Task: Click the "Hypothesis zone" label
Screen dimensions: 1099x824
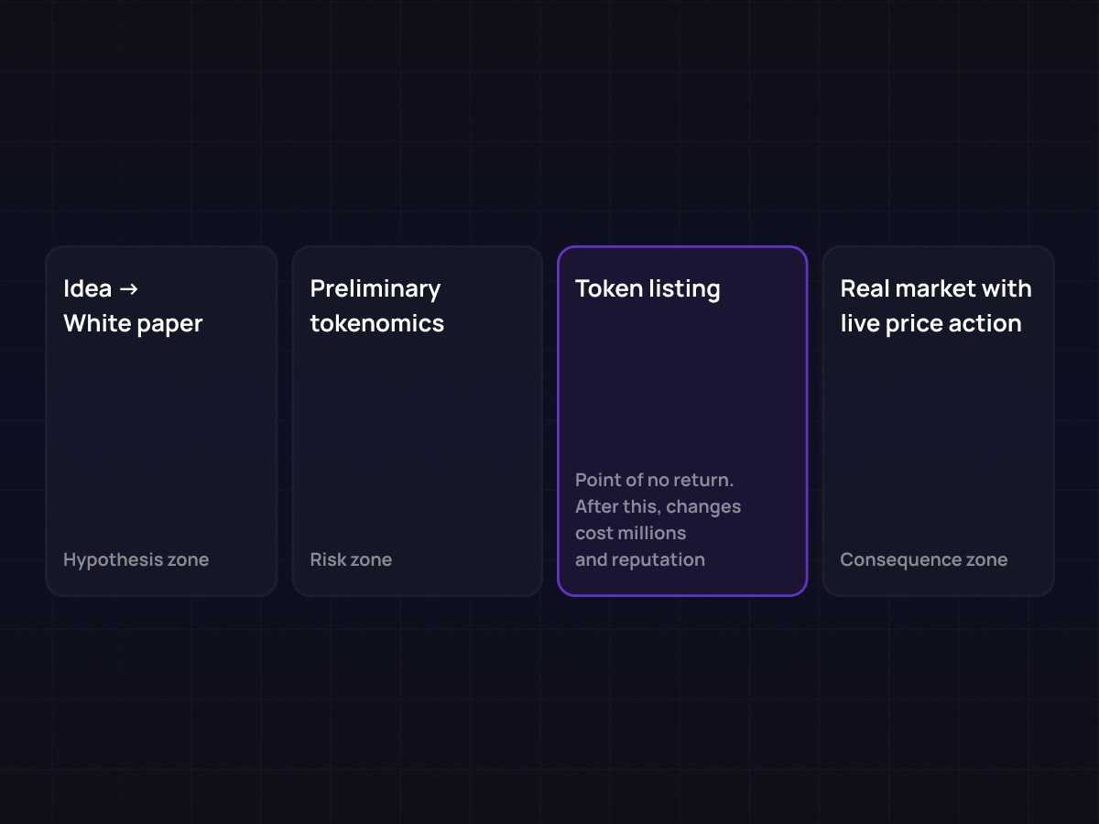Action: (x=136, y=559)
